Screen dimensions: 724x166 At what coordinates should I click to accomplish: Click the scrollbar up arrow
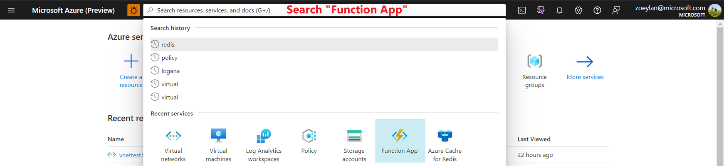pyautogui.click(x=720, y=24)
